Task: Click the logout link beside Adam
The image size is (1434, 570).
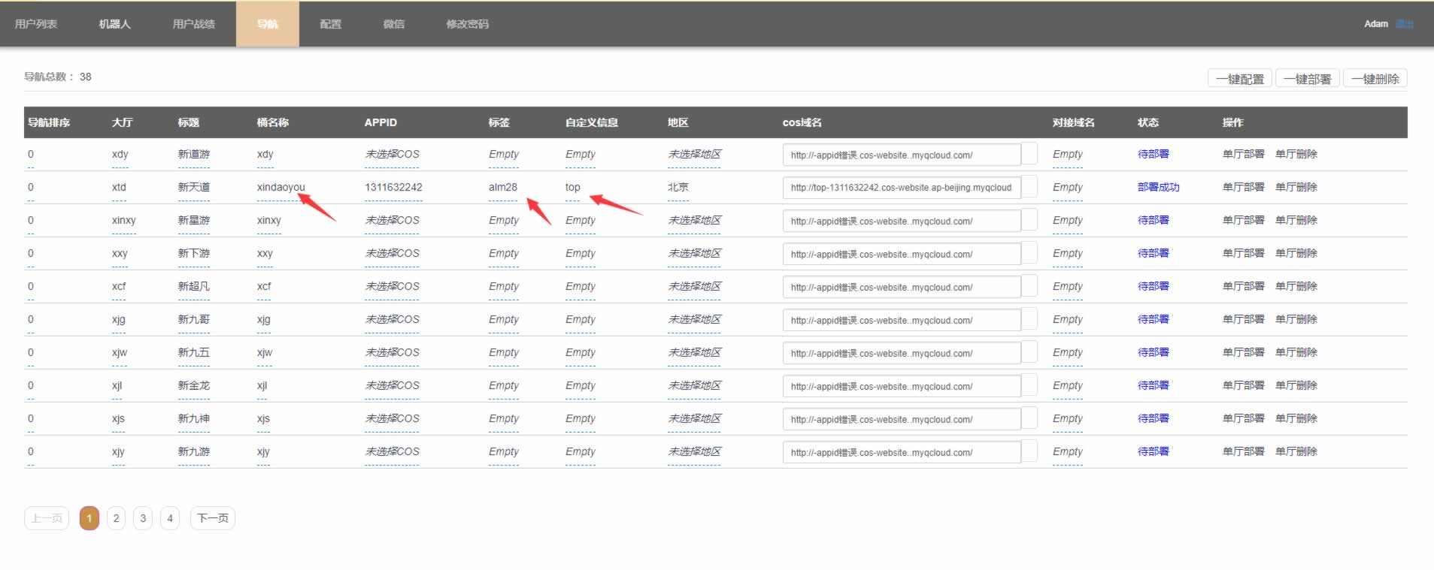Action: click(x=1404, y=24)
